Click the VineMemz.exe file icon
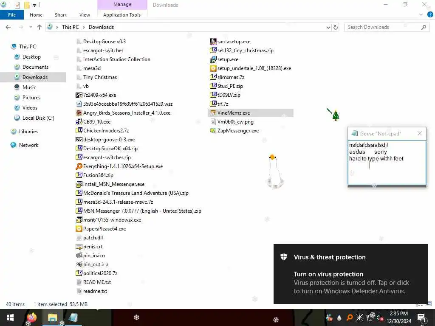 click(x=213, y=113)
